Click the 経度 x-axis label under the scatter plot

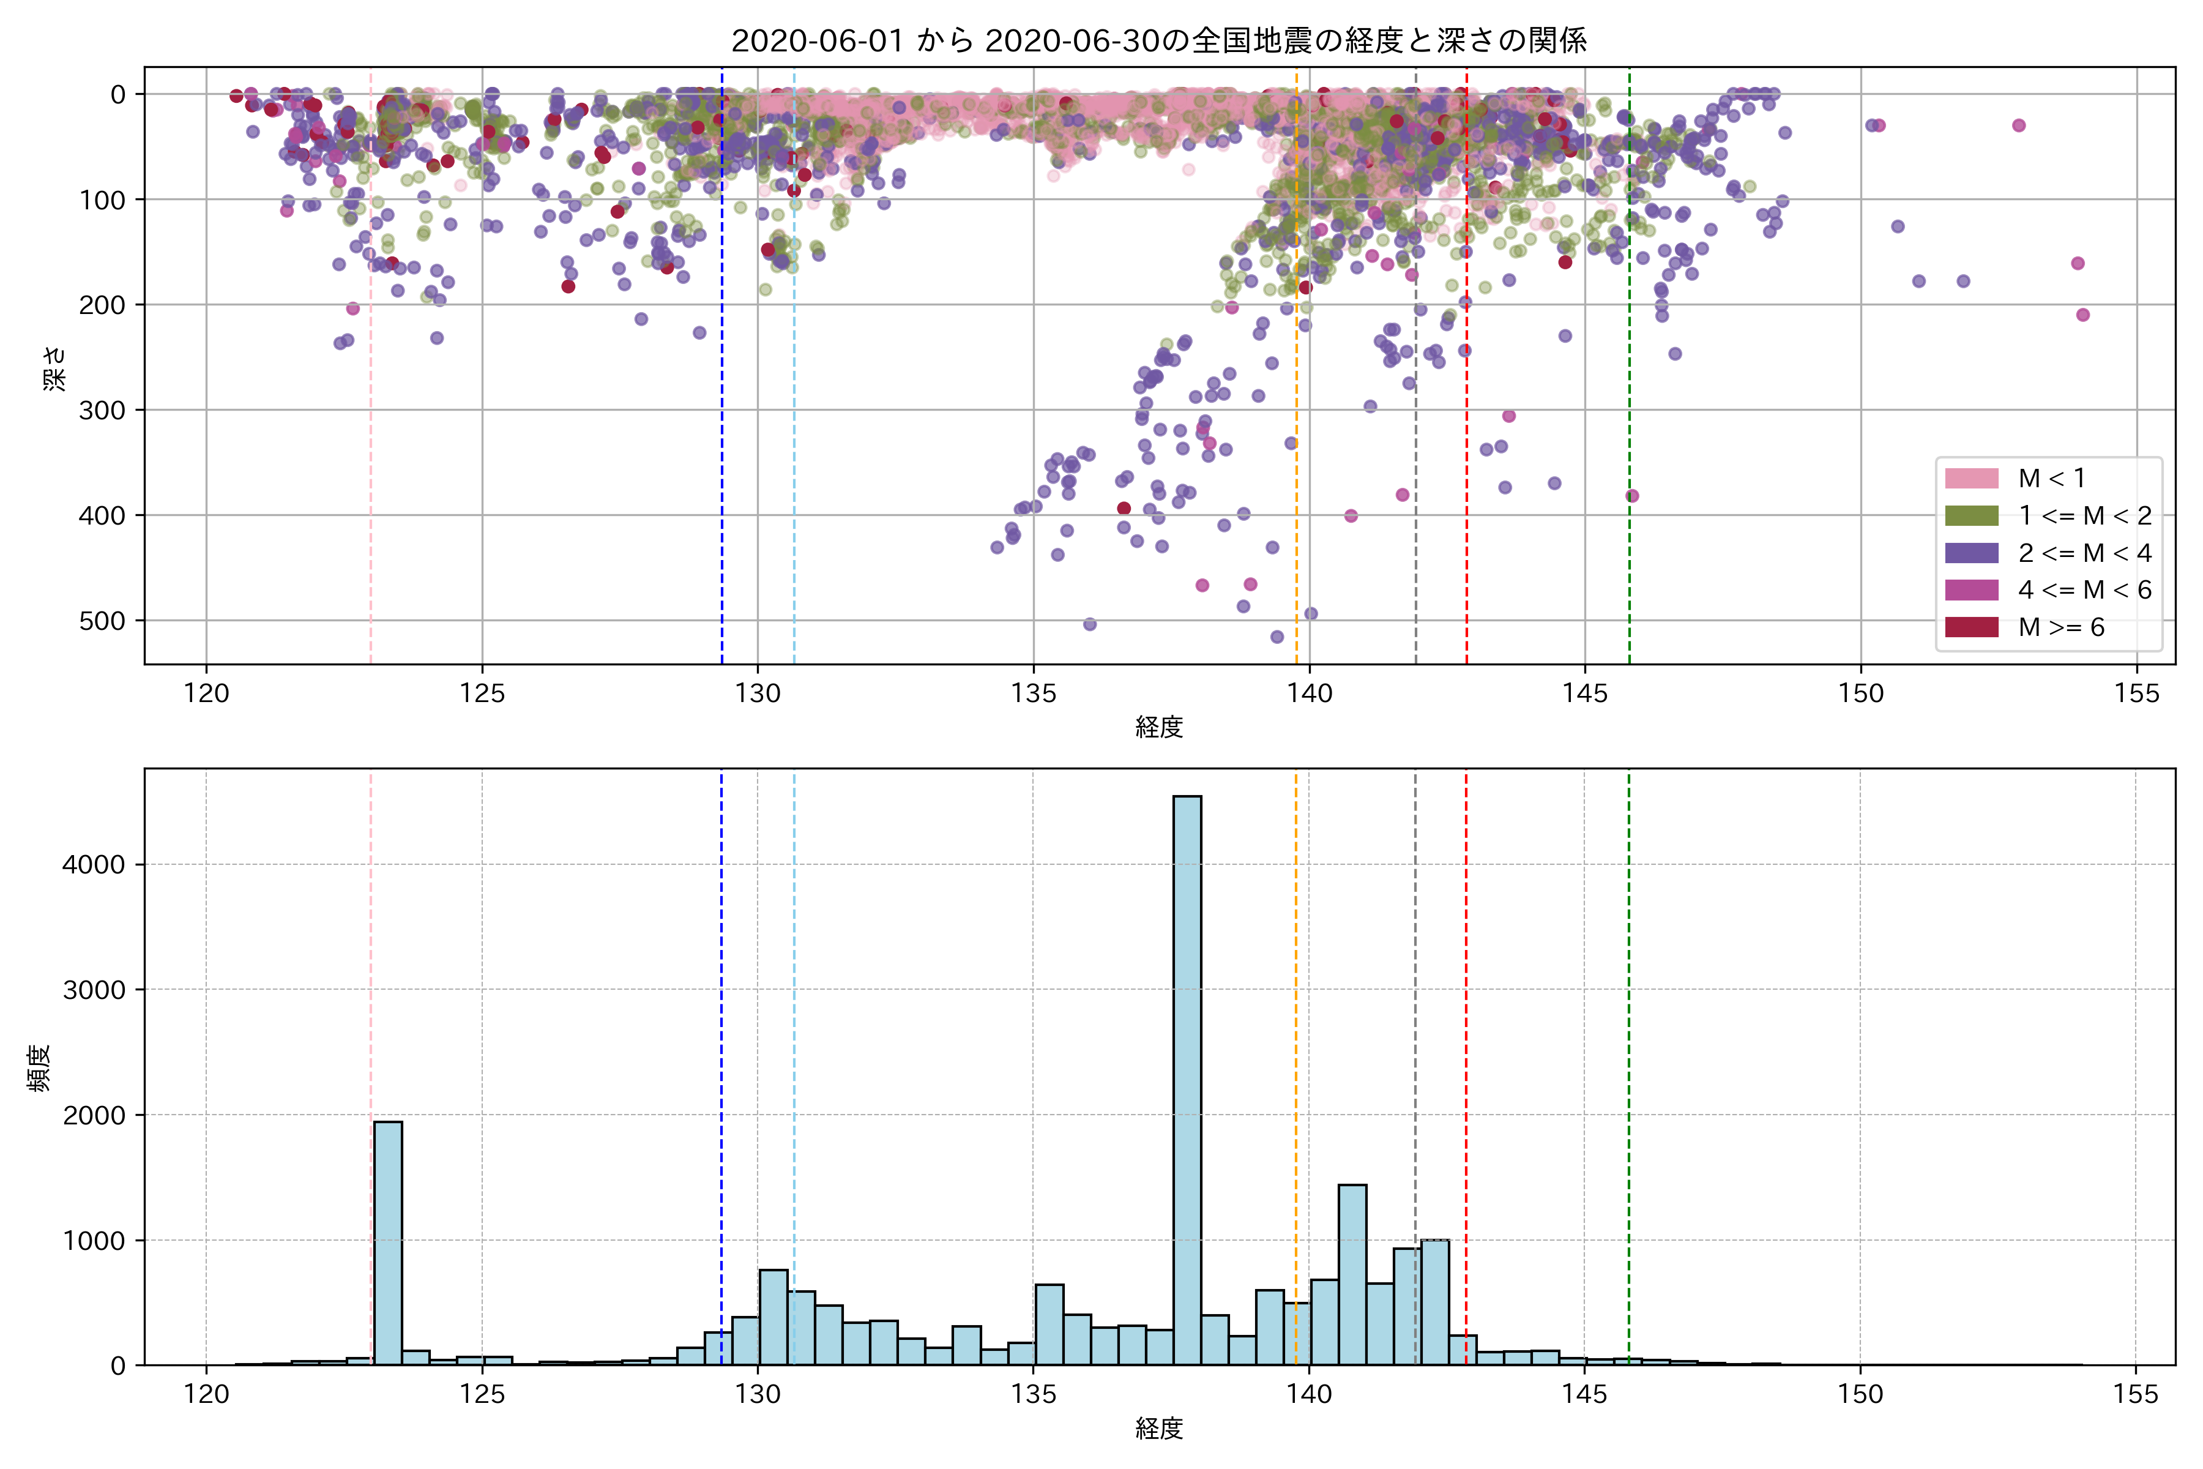(x=1158, y=727)
